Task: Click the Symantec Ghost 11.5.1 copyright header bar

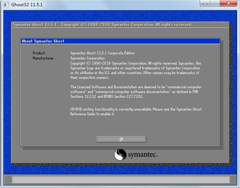Action: point(120,25)
